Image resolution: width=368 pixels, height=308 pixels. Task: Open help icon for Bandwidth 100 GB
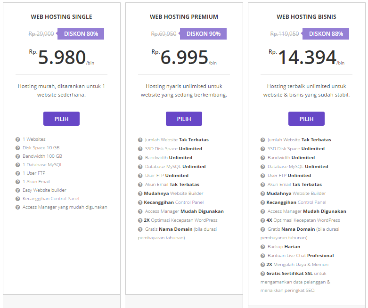pyautogui.click(x=17, y=156)
